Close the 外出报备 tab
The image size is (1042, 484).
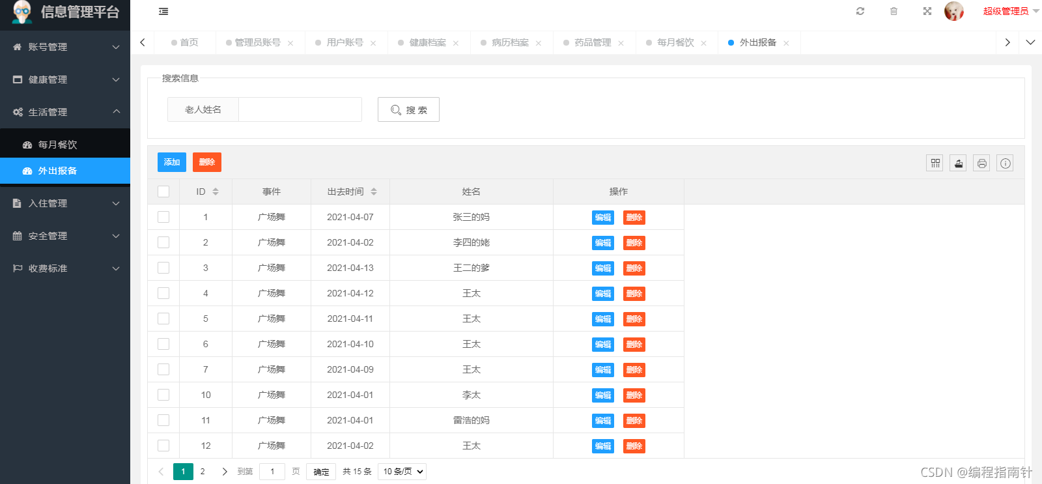[x=787, y=43]
